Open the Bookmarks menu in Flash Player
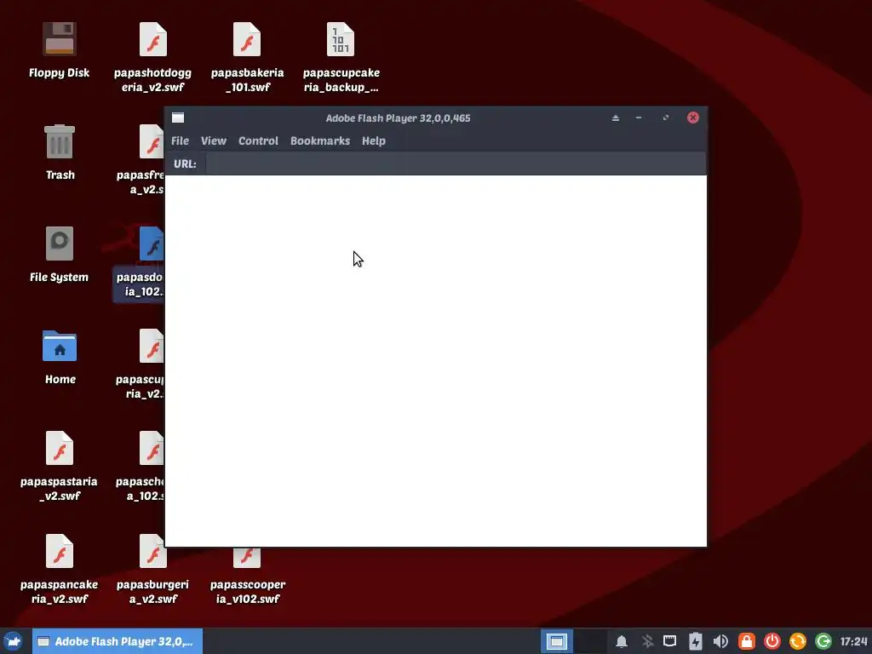872x654 pixels. (320, 141)
